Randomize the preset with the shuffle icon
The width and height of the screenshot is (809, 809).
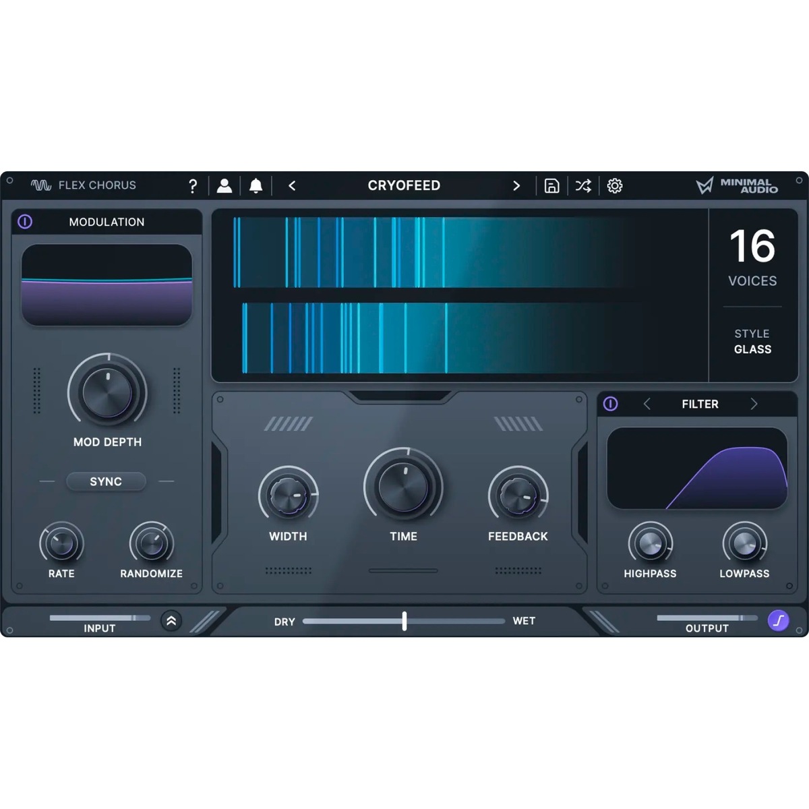coord(583,186)
